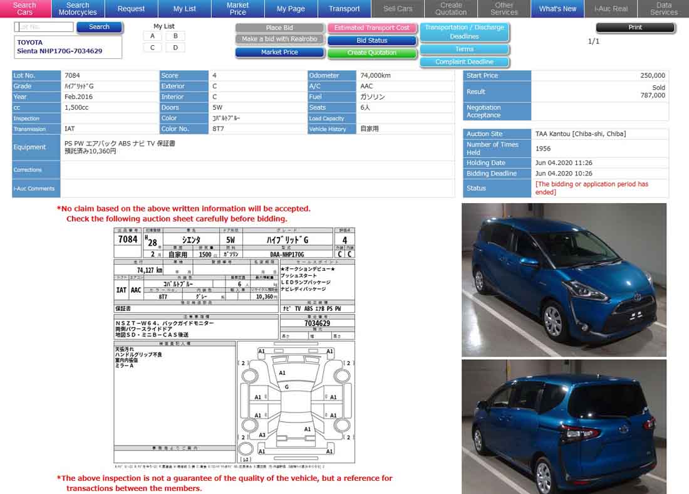Show the What's New page
Screen dimensions: 689x494
557,8
